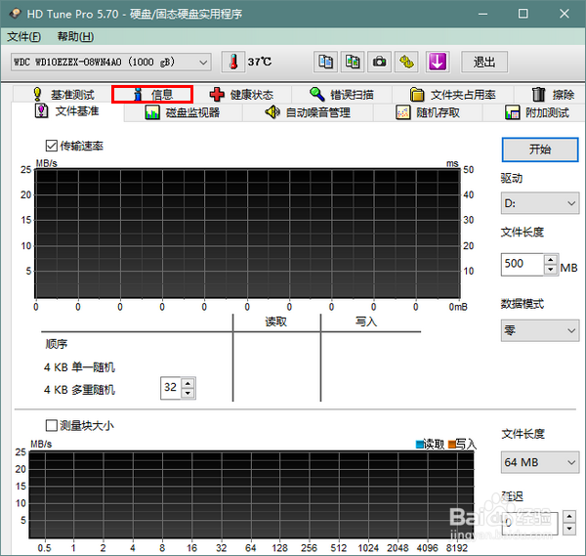Uncheck the 传输速率 transfer rate checkbox
Image resolution: width=586 pixels, height=556 pixels.
point(51,146)
